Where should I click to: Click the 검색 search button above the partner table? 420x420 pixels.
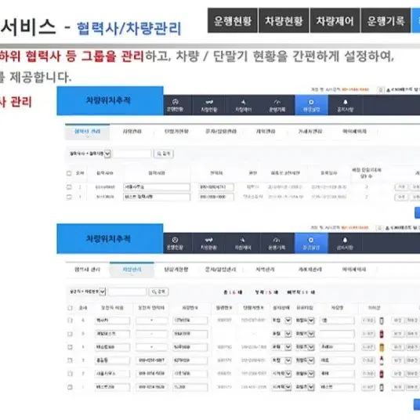(x=164, y=154)
